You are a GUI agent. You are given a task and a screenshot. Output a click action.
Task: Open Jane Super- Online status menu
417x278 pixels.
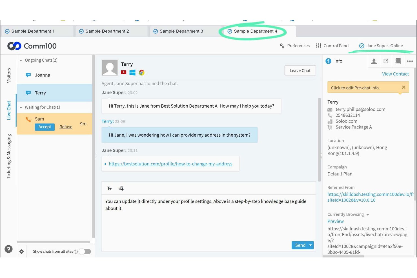(381, 46)
